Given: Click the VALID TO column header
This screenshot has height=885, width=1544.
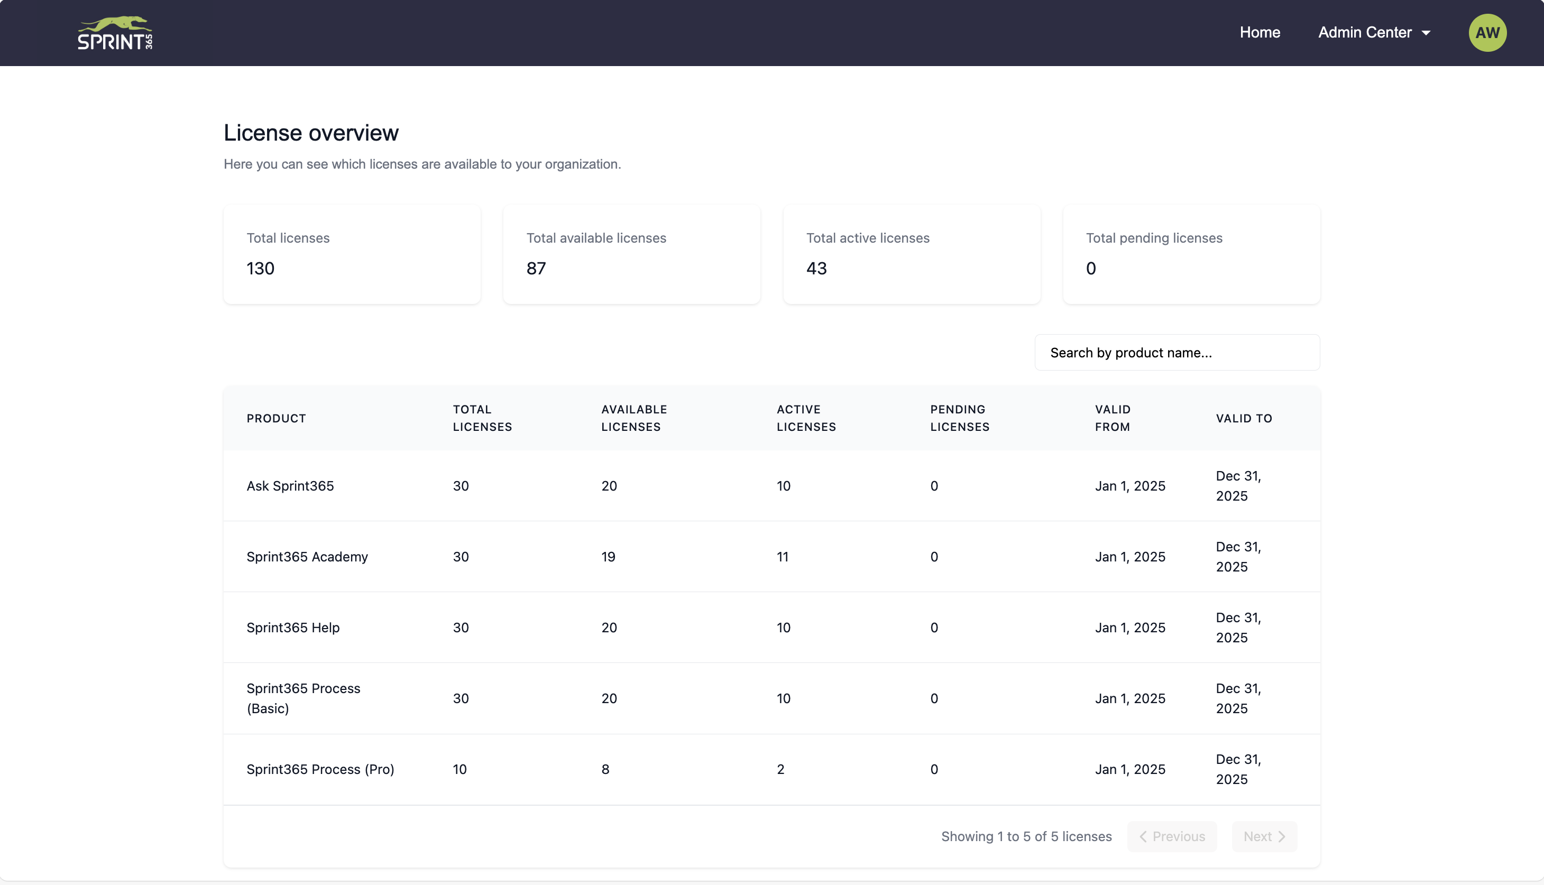Looking at the screenshot, I should [x=1244, y=418].
